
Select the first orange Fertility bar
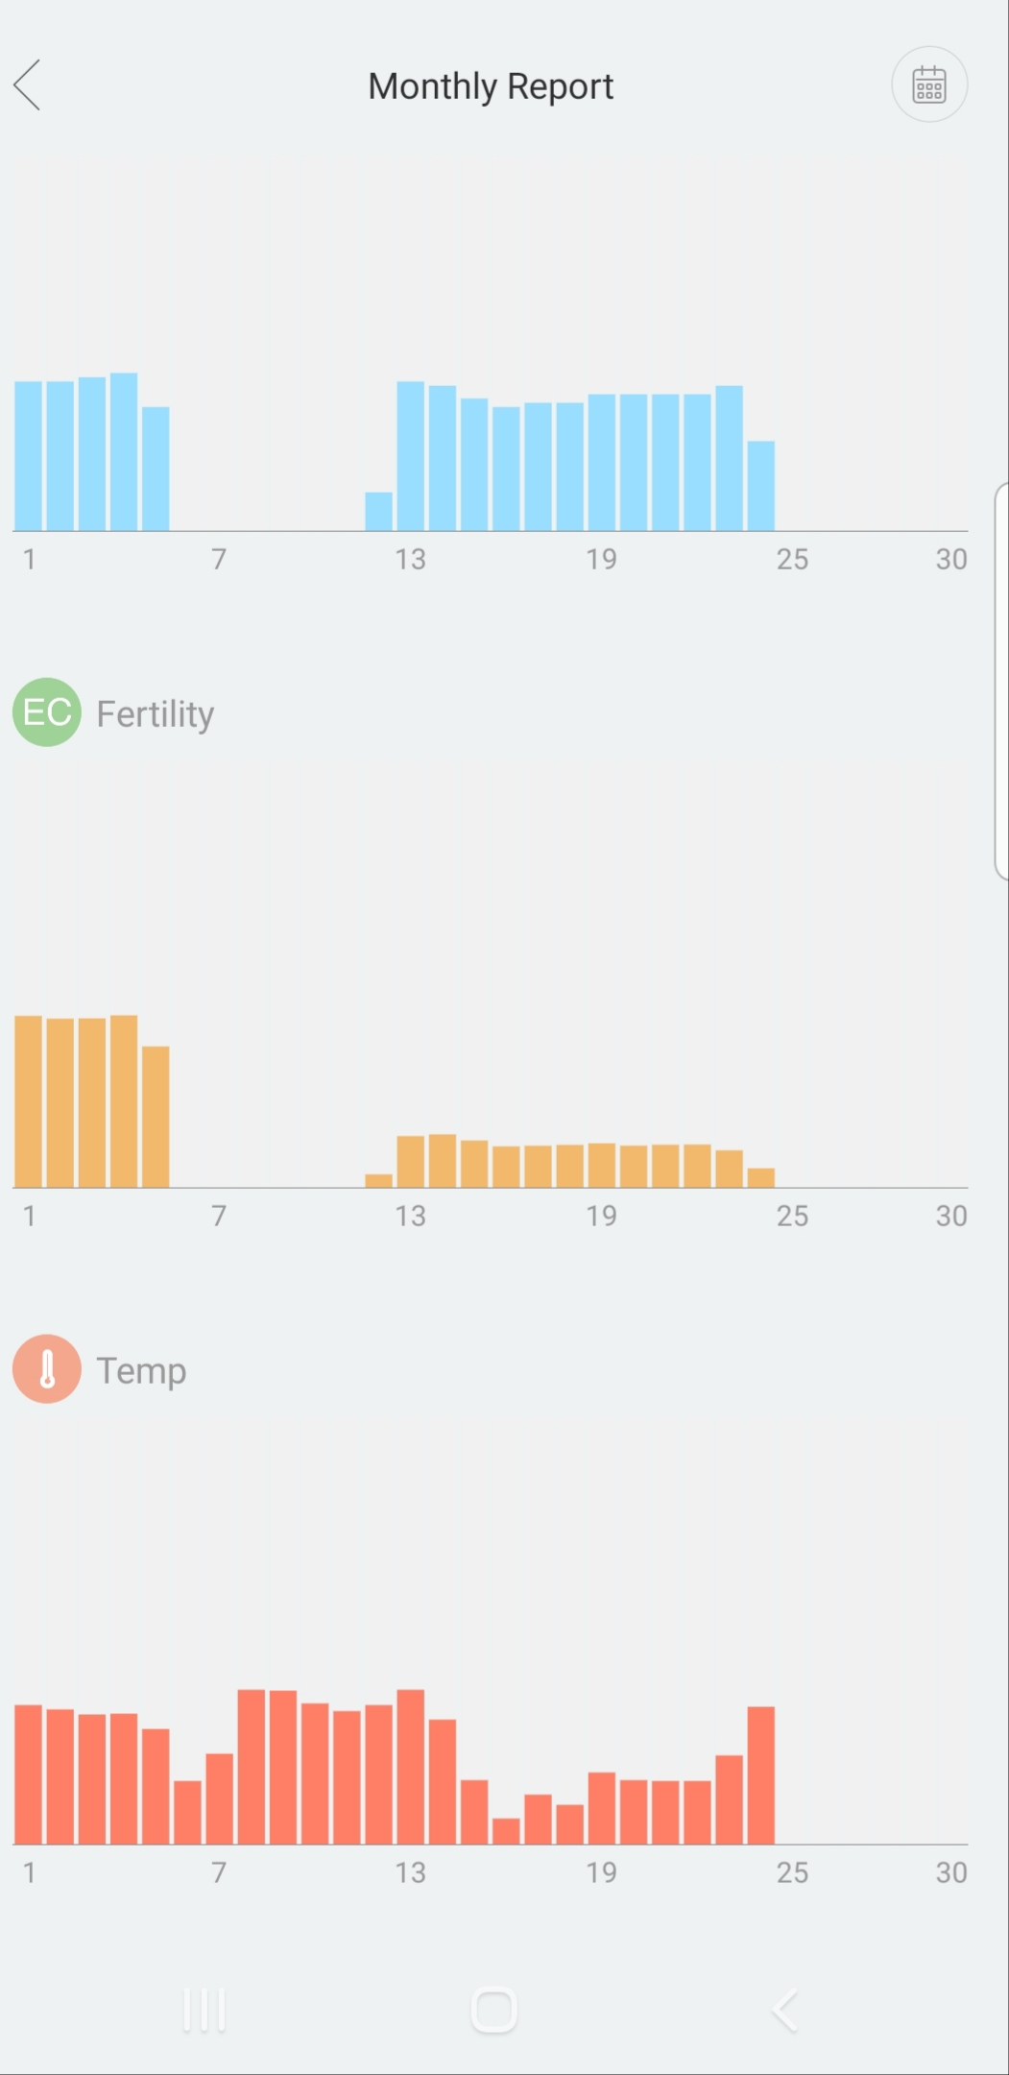point(29,1101)
